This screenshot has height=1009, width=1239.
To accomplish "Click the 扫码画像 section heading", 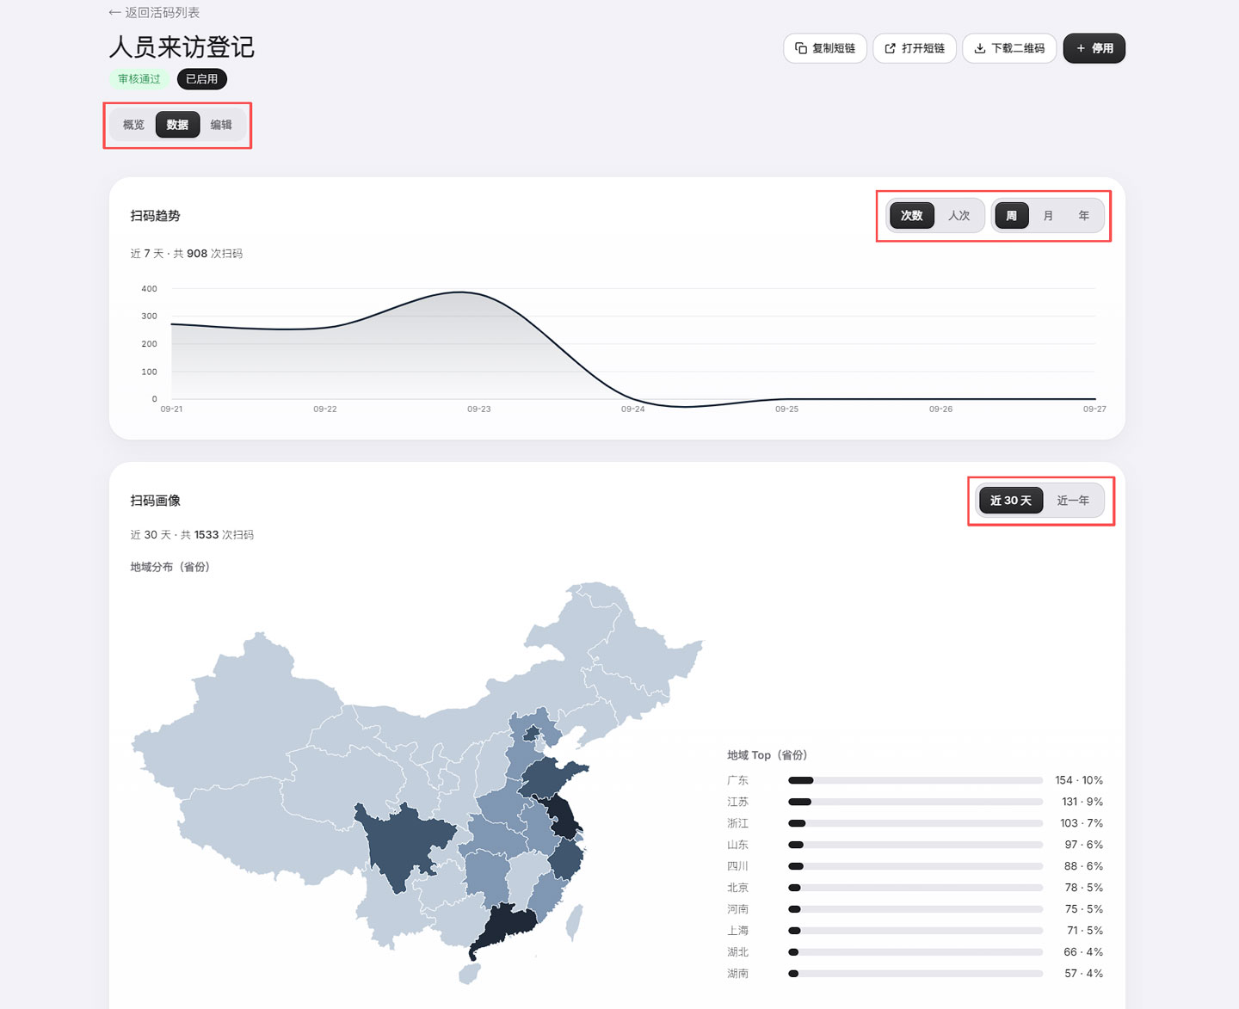I will [x=155, y=501].
